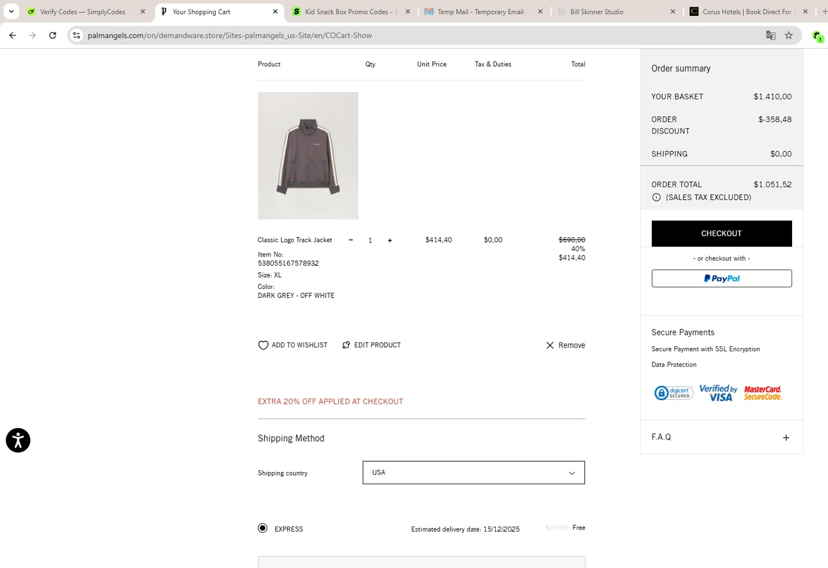The height and width of the screenshot is (568, 828).
Task: Expand the F.A.Q section plus
Action: (786, 437)
